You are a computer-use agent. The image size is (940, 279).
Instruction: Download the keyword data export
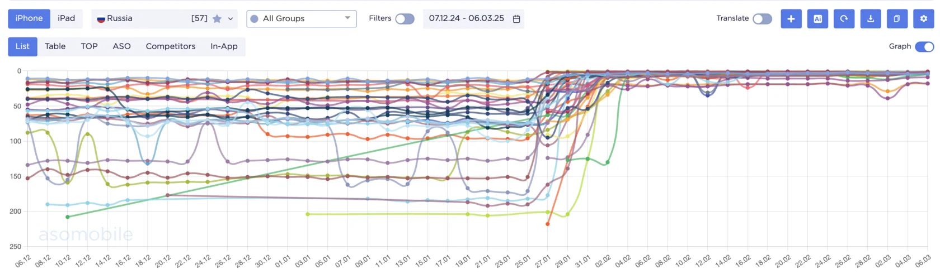pyautogui.click(x=871, y=18)
